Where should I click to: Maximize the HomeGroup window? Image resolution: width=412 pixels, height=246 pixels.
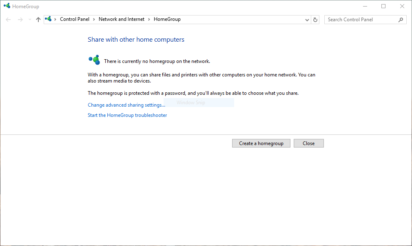pos(383,6)
